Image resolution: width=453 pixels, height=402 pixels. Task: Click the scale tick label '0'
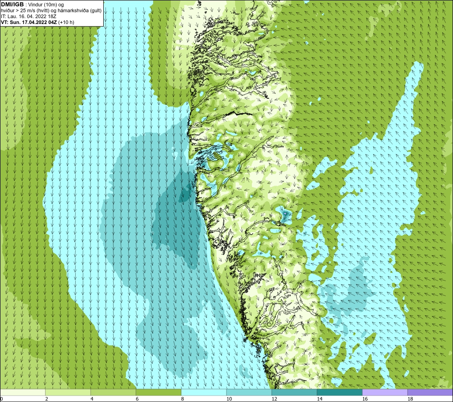coord(2,399)
